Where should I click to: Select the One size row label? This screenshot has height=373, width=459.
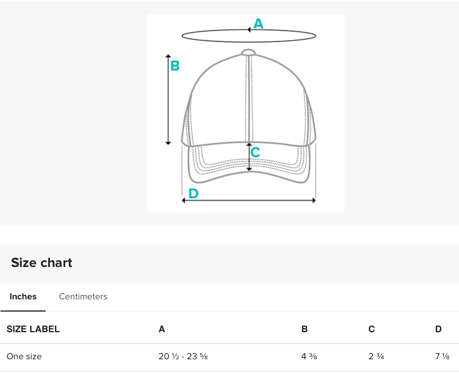24,357
